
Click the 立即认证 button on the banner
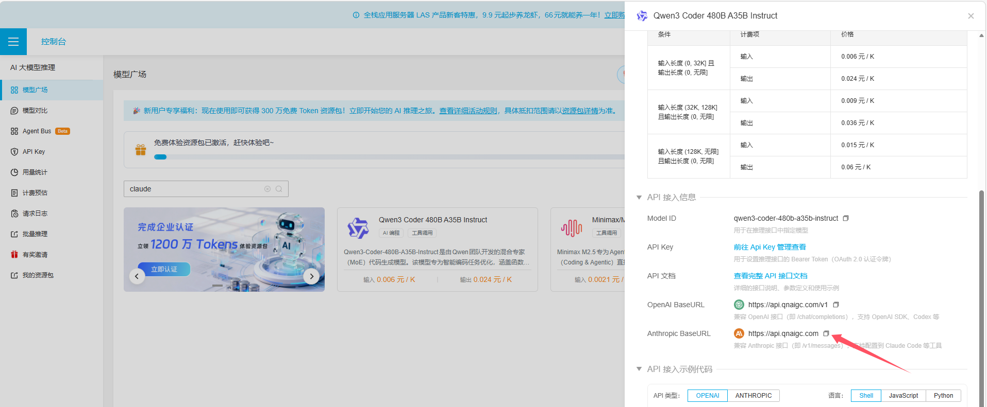[x=164, y=269]
